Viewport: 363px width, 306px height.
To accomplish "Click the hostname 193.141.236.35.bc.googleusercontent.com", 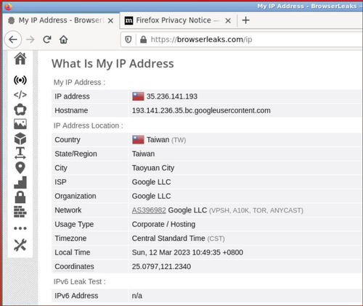I will [x=201, y=111].
